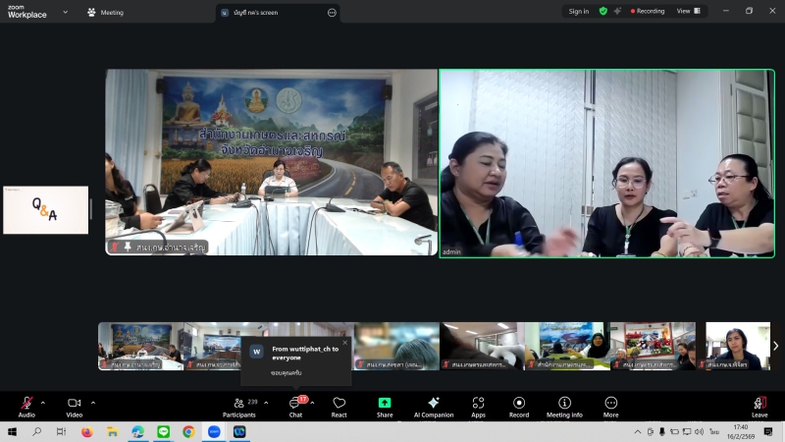Expand the audio options arrow

[x=42, y=402]
